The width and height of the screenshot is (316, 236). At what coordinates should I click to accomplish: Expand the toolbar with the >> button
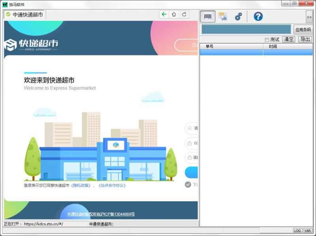pyautogui.click(x=309, y=17)
